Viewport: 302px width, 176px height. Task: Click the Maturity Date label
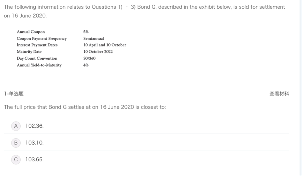point(29,52)
